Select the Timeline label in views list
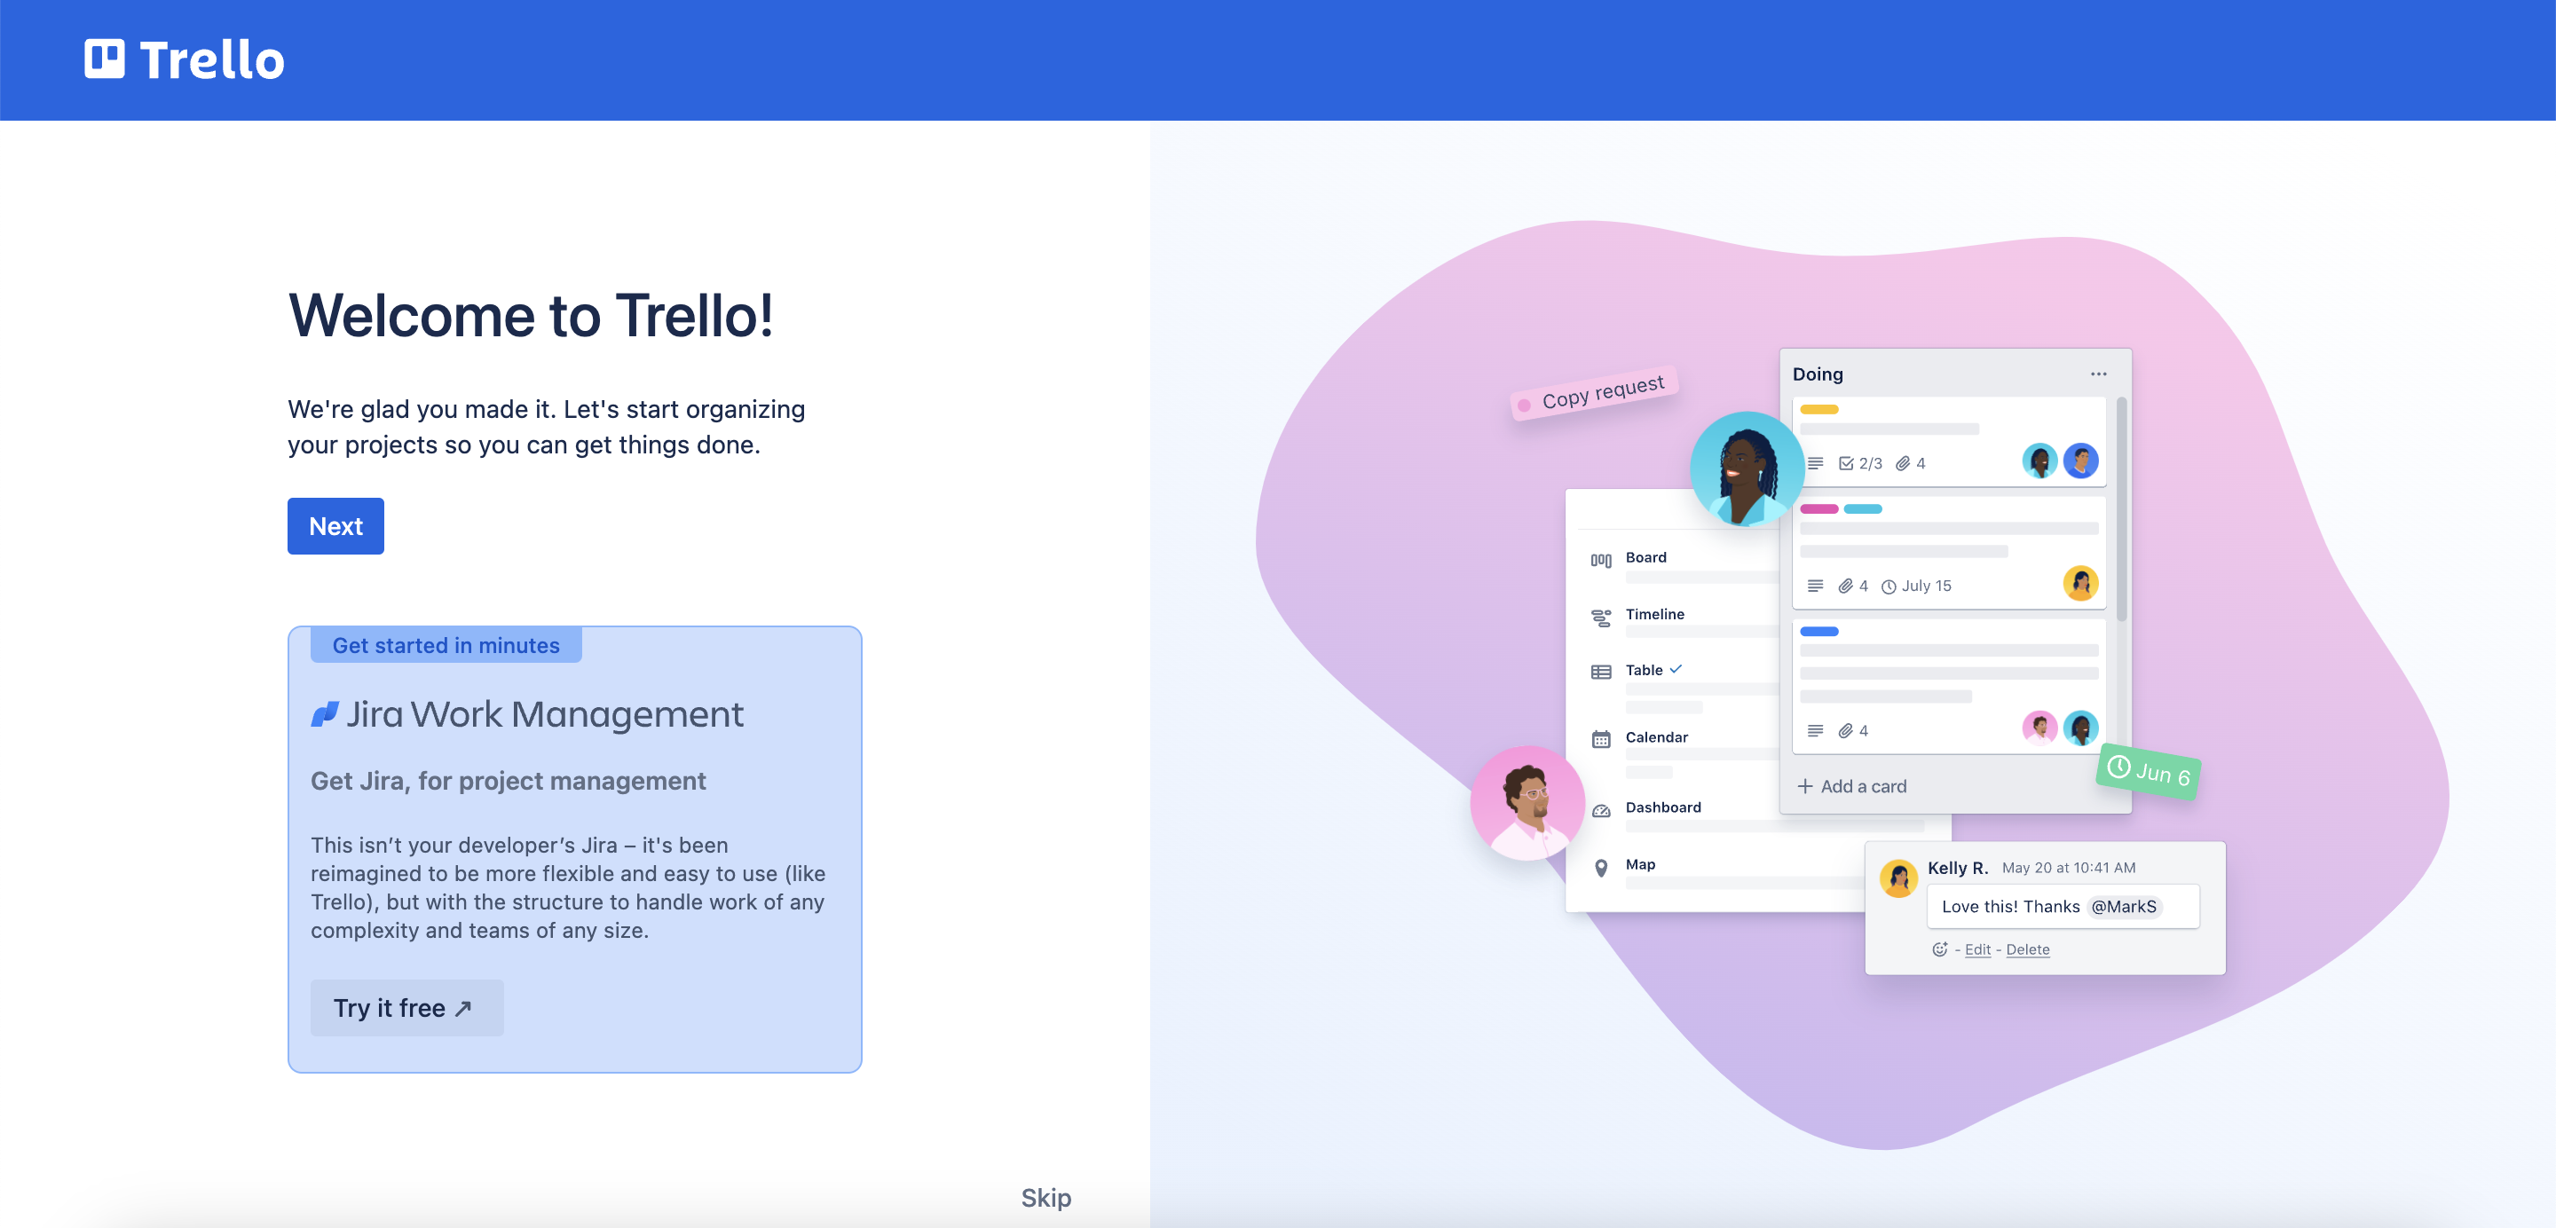Screen dimensions: 2556x1228 pyautogui.click(x=1654, y=614)
